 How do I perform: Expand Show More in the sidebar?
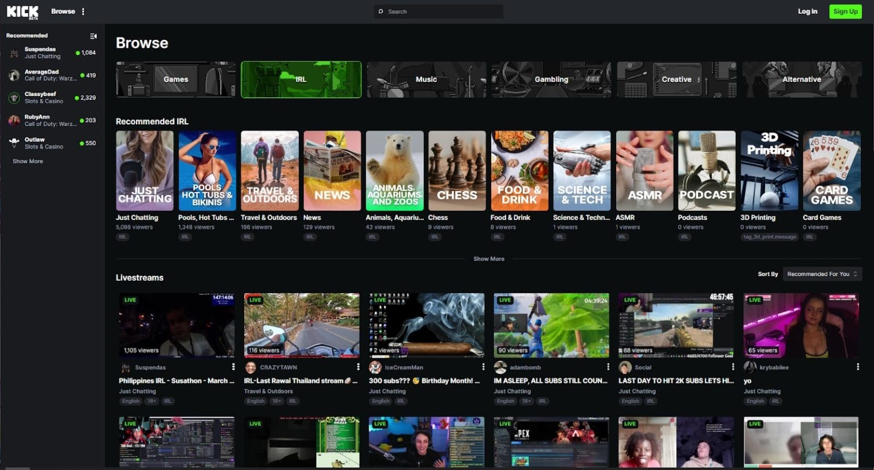tap(27, 161)
